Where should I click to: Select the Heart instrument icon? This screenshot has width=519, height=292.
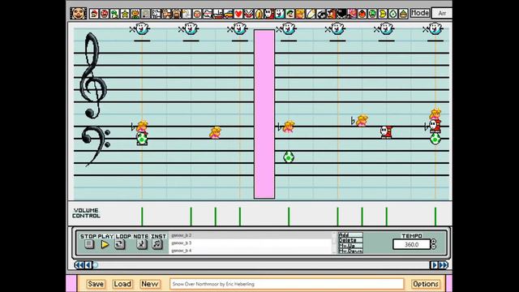pyautogui.click(x=238, y=14)
